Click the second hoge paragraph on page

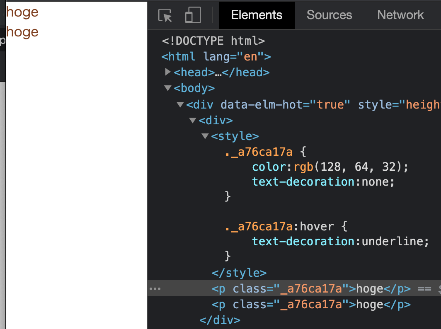22,32
